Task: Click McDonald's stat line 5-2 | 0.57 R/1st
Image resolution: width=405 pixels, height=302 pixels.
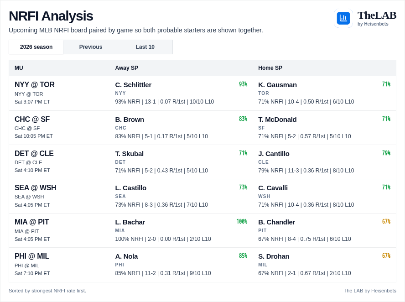Action: point(305,136)
